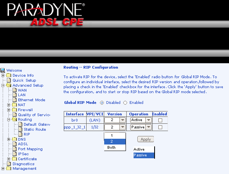Open the Diagnostics link
Viewport: 229px width, 174px height.
coord(24,164)
